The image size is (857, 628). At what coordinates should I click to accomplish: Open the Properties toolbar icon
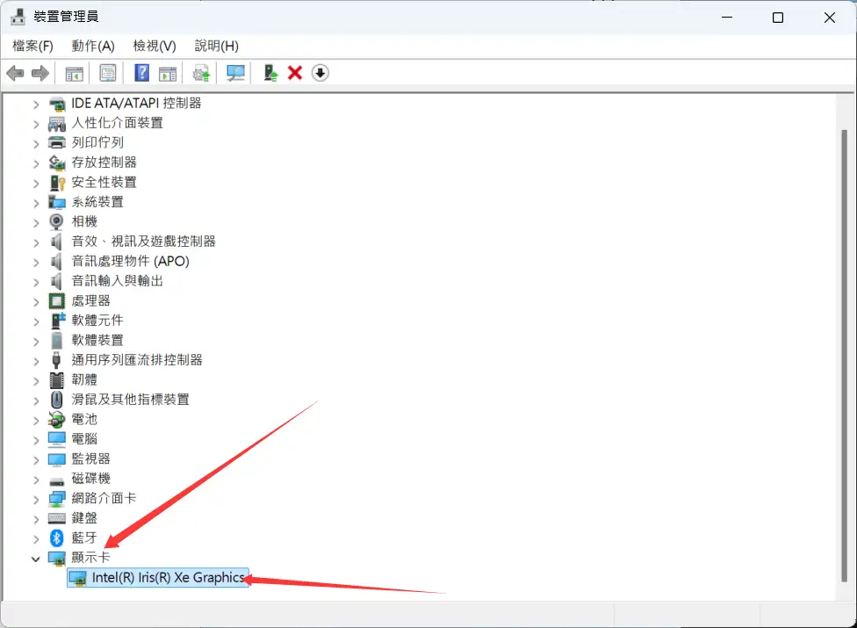click(108, 73)
